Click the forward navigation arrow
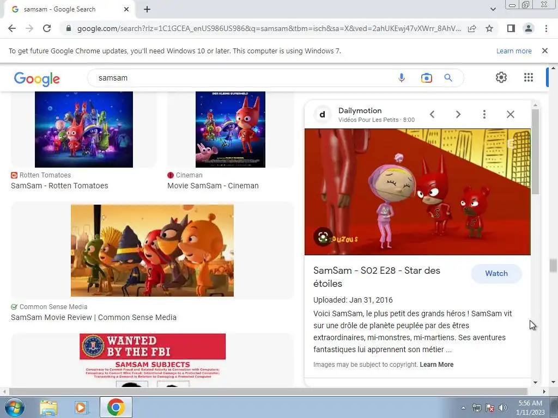Image resolution: width=558 pixels, height=418 pixels. tap(29, 28)
